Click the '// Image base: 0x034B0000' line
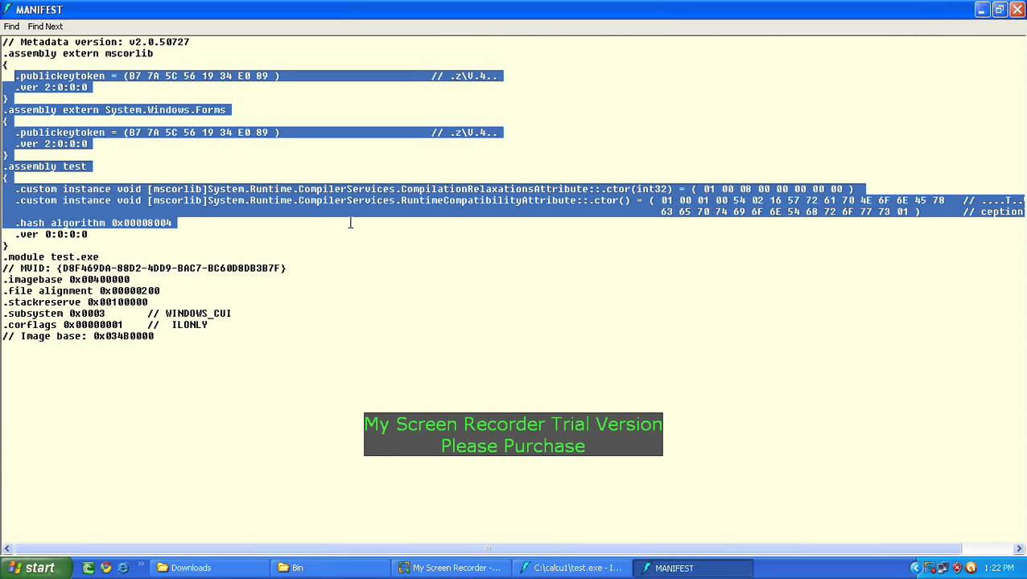Image resolution: width=1027 pixels, height=579 pixels. point(78,335)
